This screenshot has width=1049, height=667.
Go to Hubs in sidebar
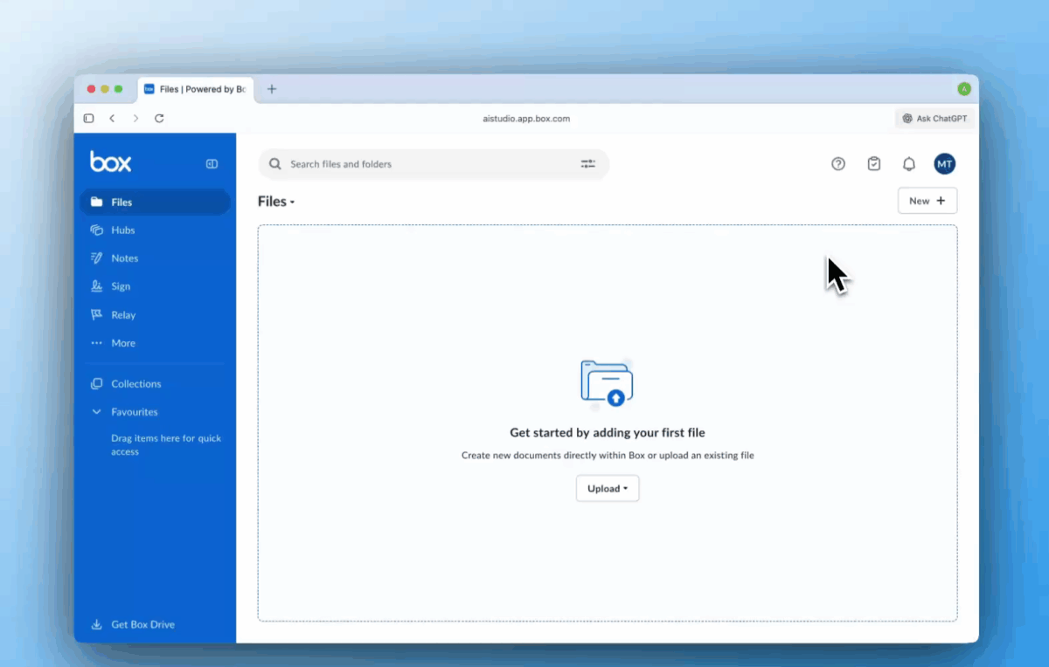[122, 230]
